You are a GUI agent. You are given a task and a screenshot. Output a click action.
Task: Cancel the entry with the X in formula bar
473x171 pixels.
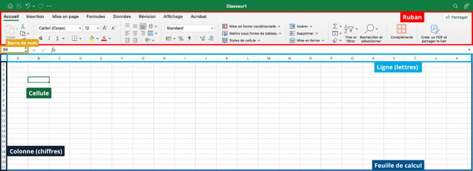pyautogui.click(x=34, y=50)
